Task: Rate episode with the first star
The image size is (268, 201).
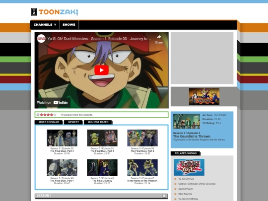Action: coord(42,115)
